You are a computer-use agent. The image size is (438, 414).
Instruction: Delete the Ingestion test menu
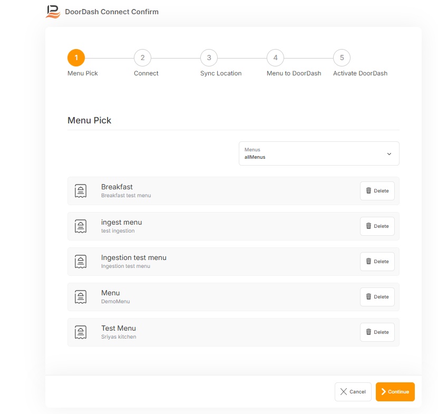[x=377, y=262]
